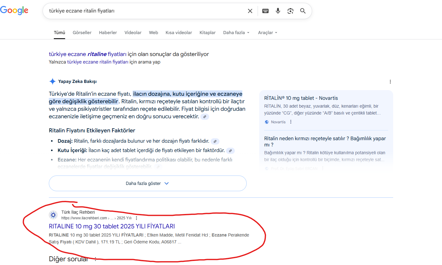The height and width of the screenshot is (265, 442).
Task: Click the ilacrehberi.com URL breadcrumb
Action: click(96, 218)
